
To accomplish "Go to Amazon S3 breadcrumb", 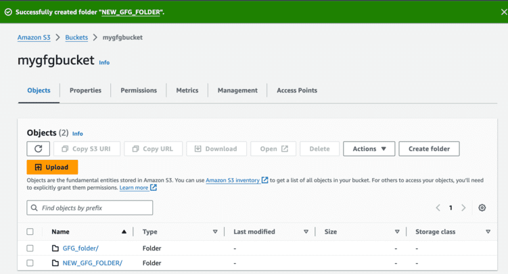I will 34,38.
